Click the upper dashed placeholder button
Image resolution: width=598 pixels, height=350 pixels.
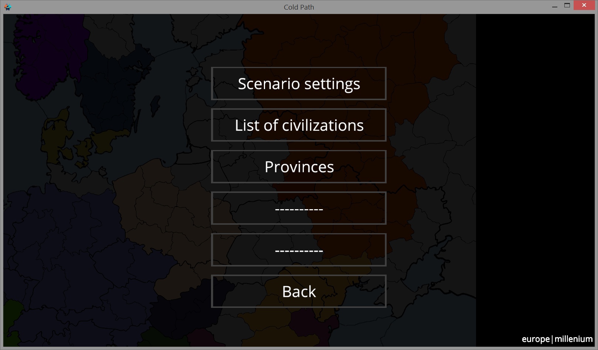pyautogui.click(x=299, y=208)
